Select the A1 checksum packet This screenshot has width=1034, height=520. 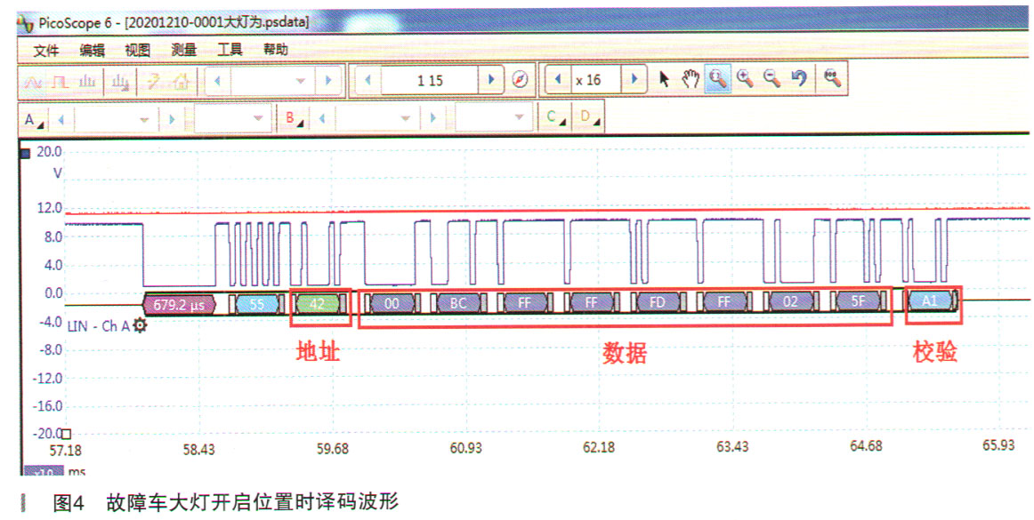point(930,301)
